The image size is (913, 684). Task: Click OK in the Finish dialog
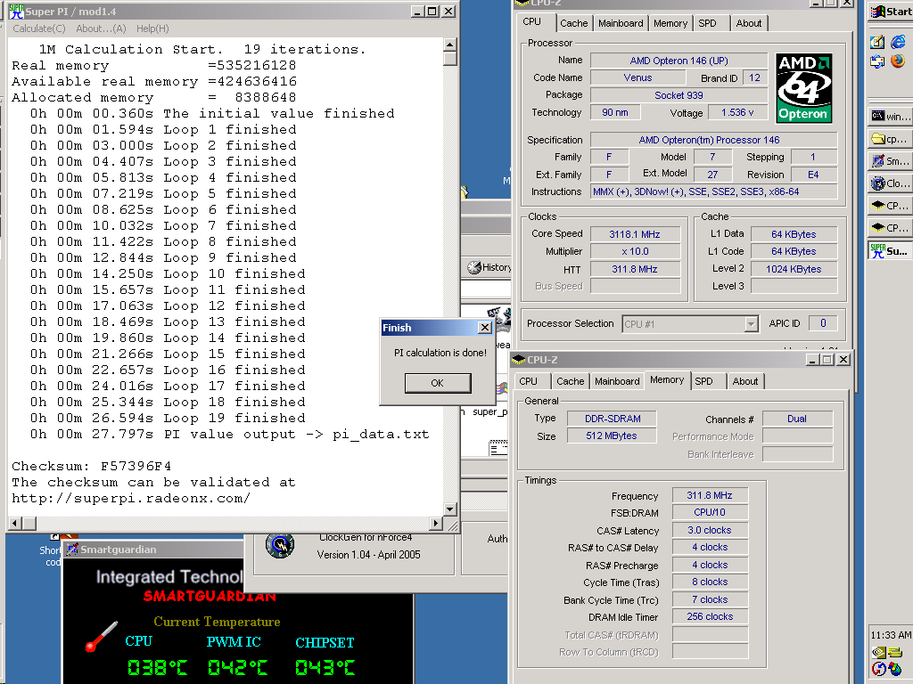[437, 383]
